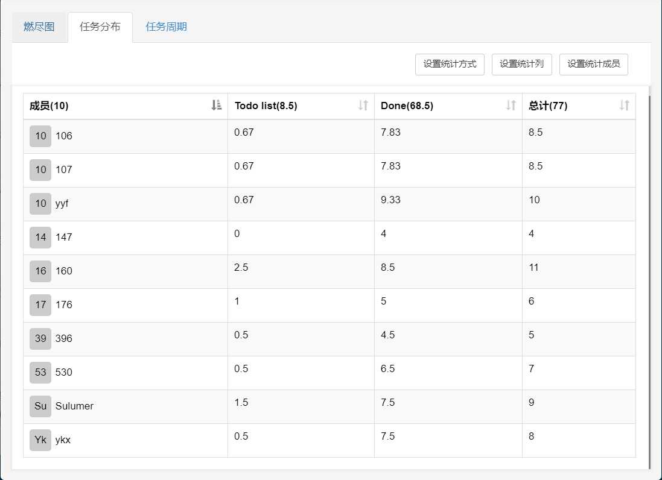The height and width of the screenshot is (480, 662).
Task: Click avatar badge for member yyf
Action: [x=40, y=204]
